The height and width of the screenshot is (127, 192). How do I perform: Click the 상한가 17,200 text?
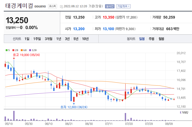pyautogui.click(x=126, y=17)
